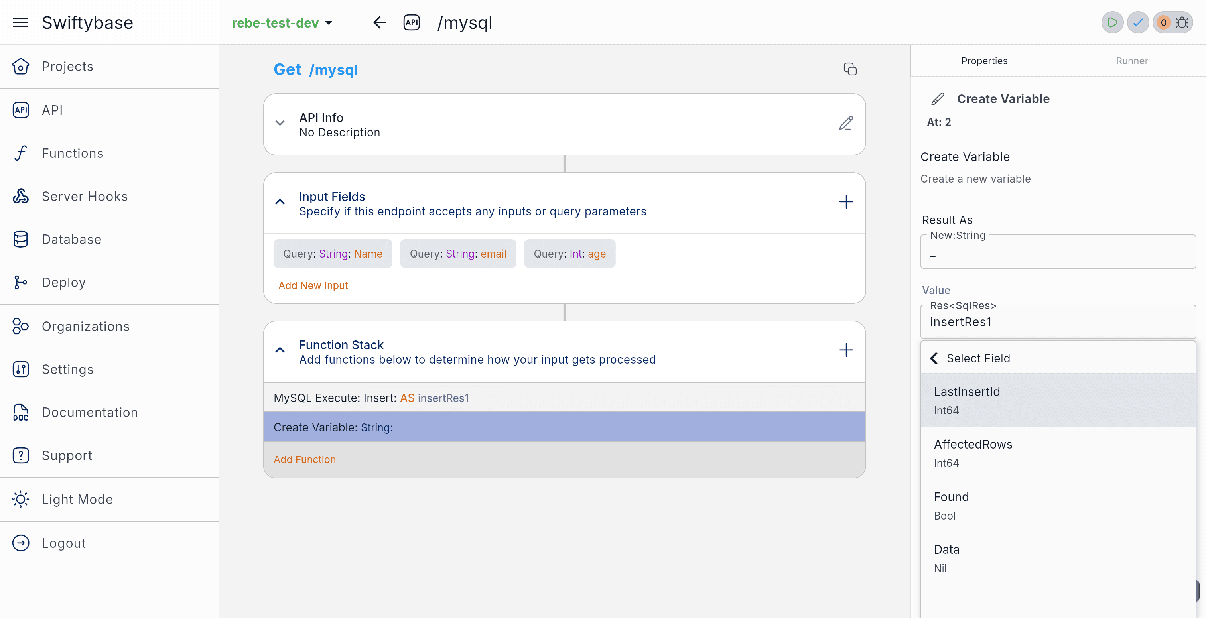Select the Create Variable String row
The height and width of the screenshot is (618, 1206).
point(565,427)
